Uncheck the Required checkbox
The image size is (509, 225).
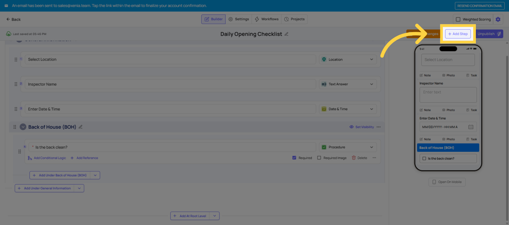pyautogui.click(x=294, y=158)
